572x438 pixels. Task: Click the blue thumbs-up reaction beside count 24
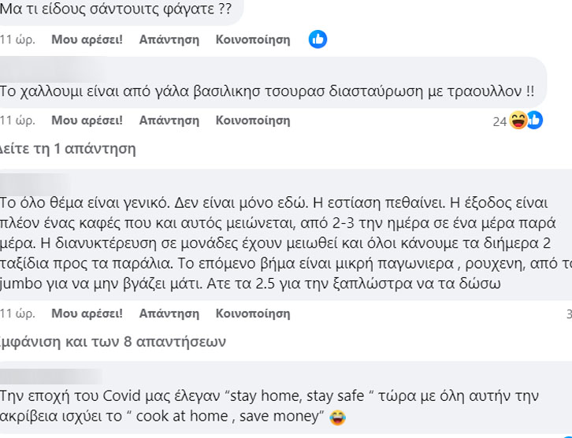point(535,120)
